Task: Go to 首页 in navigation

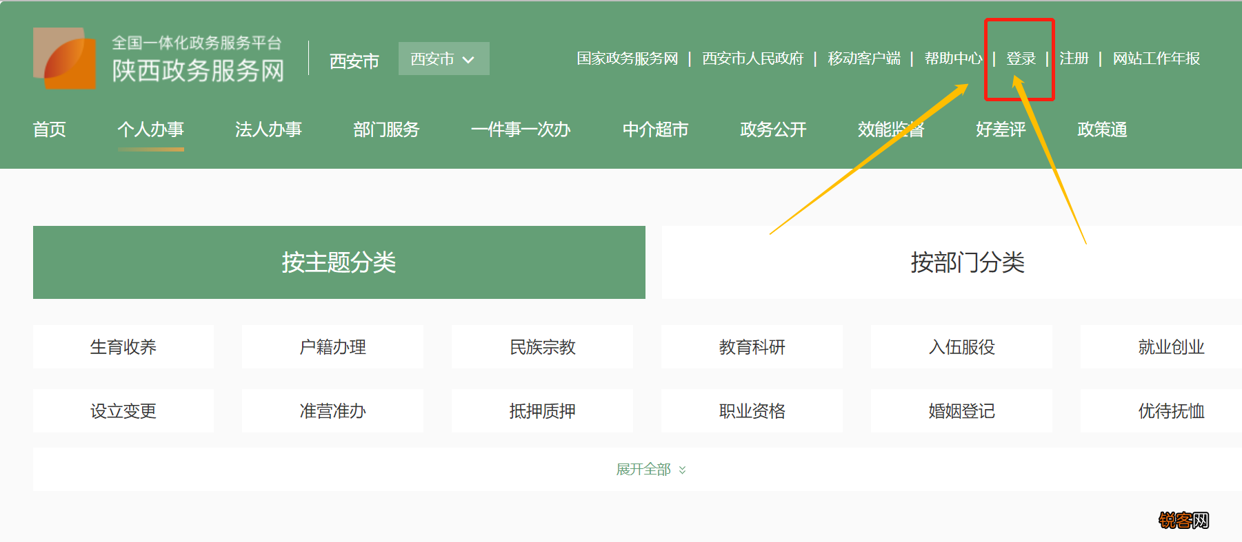Action: (50, 129)
